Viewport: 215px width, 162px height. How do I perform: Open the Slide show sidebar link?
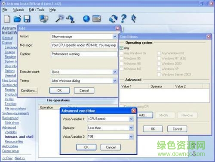[12, 123]
